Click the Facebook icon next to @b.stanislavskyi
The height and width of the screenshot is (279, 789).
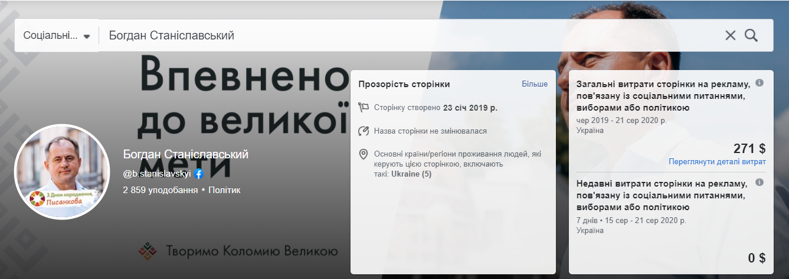click(199, 174)
